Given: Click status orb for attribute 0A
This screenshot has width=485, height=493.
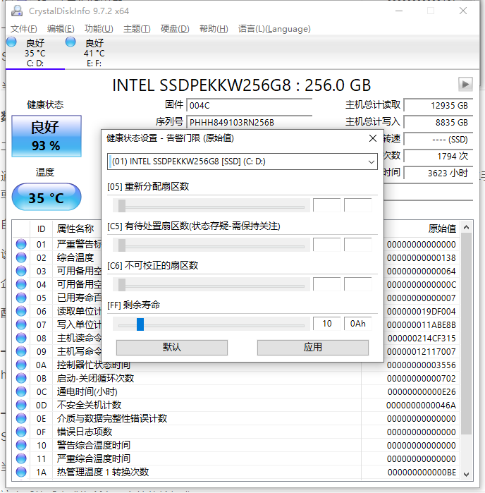Looking at the screenshot, I should click(21, 365).
